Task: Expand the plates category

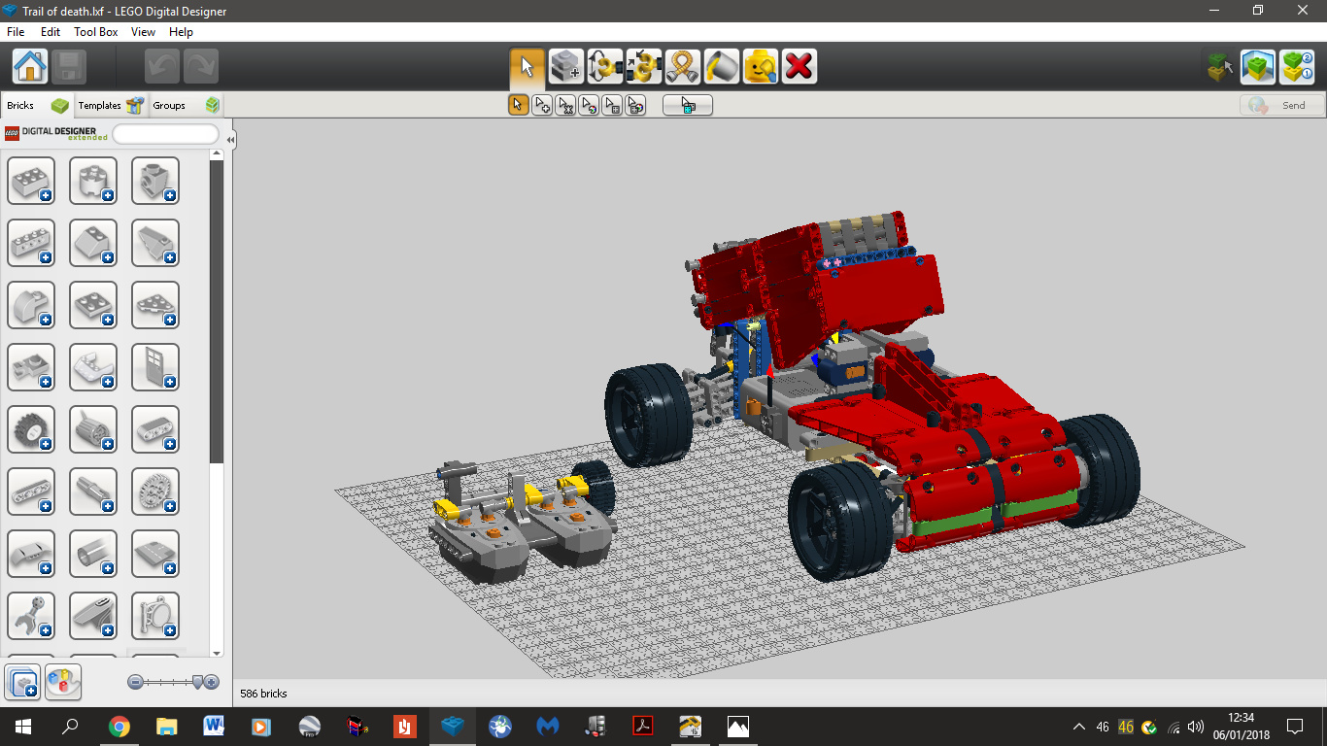Action: (93, 305)
